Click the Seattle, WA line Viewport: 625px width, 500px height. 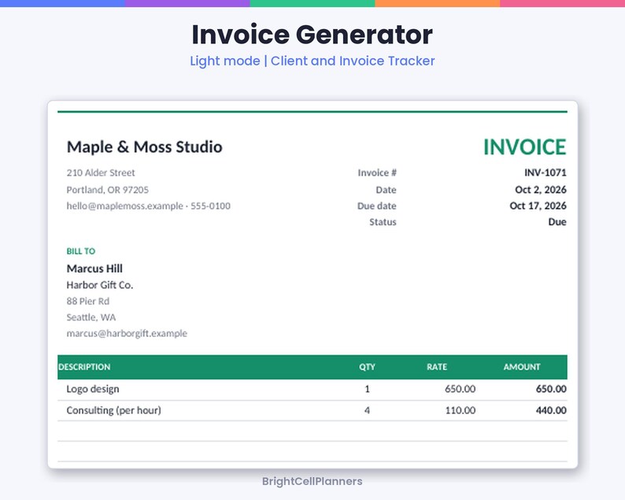click(91, 317)
